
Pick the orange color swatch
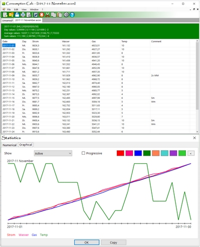(156, 153)
